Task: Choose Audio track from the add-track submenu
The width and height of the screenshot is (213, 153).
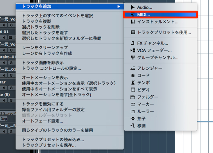Action: [x=160, y=7]
